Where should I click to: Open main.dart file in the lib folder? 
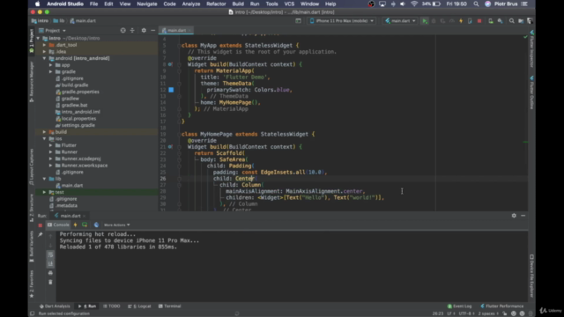point(72,186)
